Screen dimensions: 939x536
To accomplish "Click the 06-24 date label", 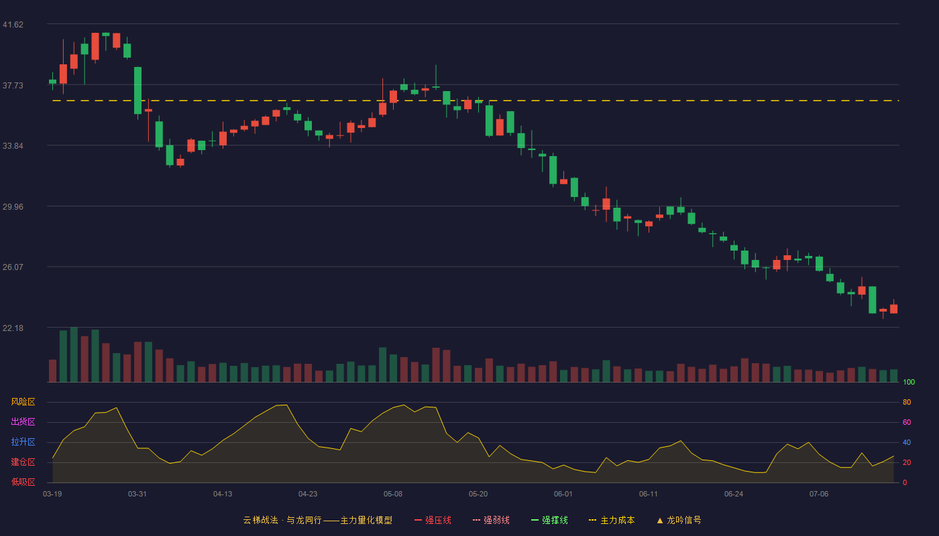I will point(734,494).
